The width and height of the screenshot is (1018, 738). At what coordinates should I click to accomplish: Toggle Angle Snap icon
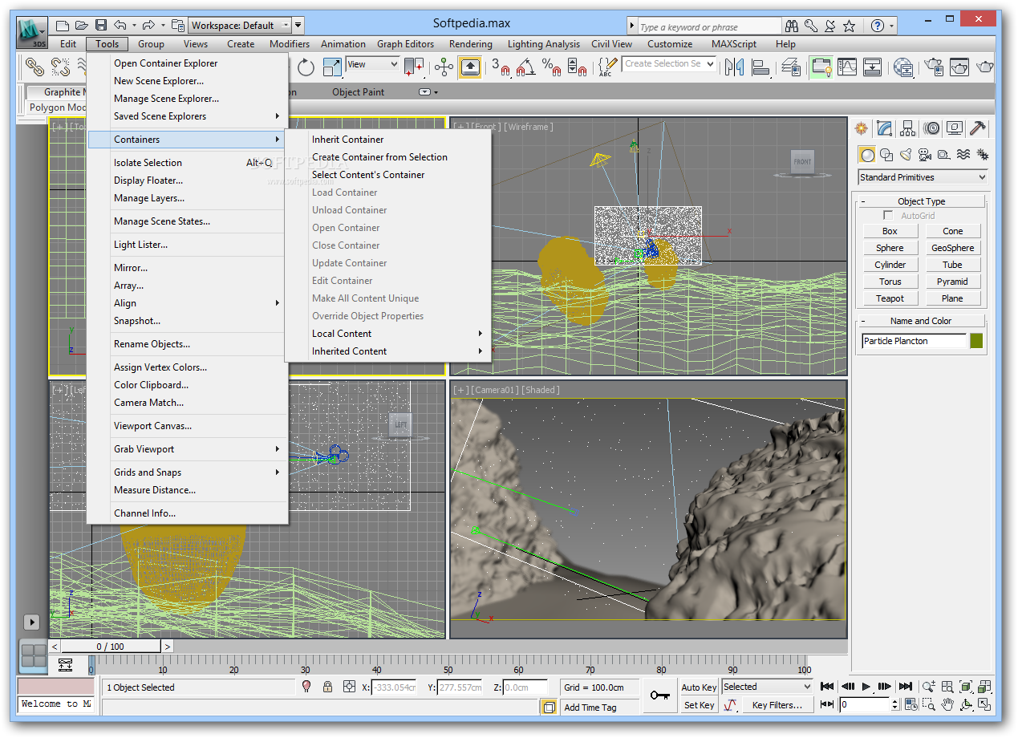[x=525, y=67]
